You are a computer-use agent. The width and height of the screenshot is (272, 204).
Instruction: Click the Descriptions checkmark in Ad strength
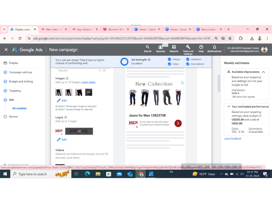pyautogui.click(x=188, y=64)
